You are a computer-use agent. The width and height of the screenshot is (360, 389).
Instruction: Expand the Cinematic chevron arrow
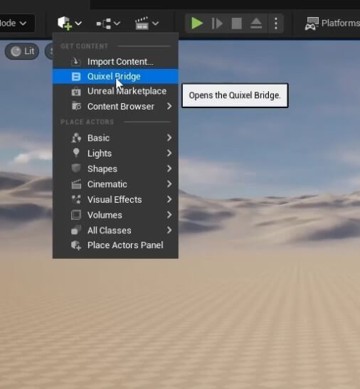(169, 183)
